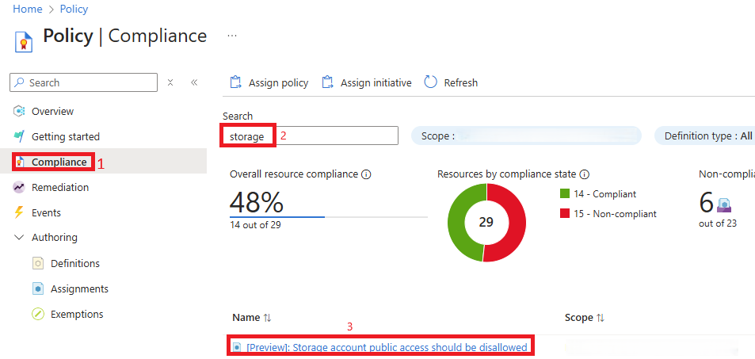Open Definitions under Authoring
The image size is (755, 359).
click(75, 264)
